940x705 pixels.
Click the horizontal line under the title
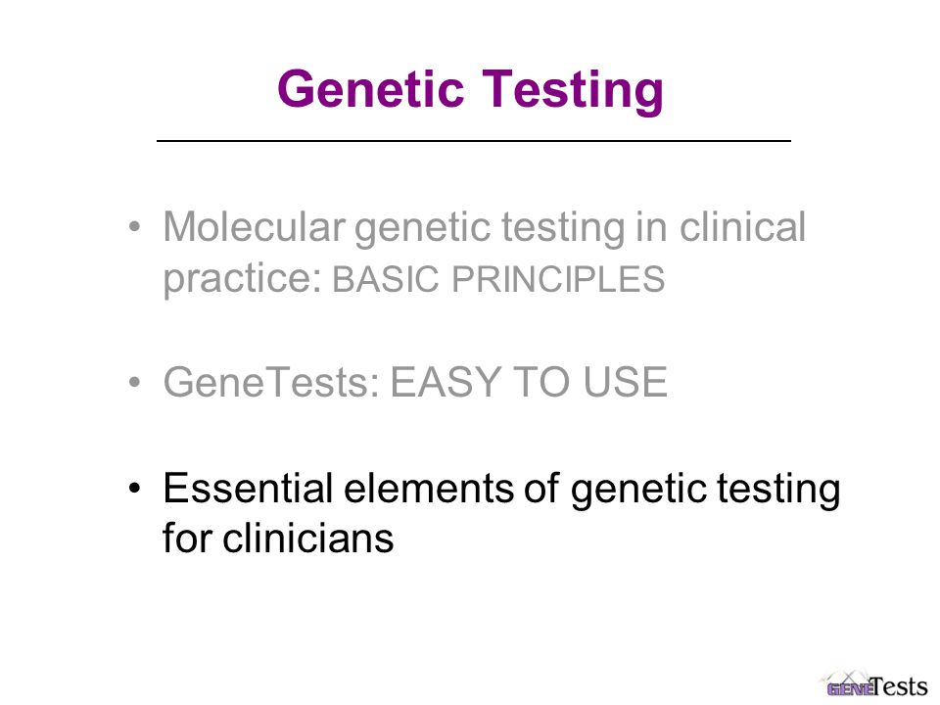click(474, 141)
